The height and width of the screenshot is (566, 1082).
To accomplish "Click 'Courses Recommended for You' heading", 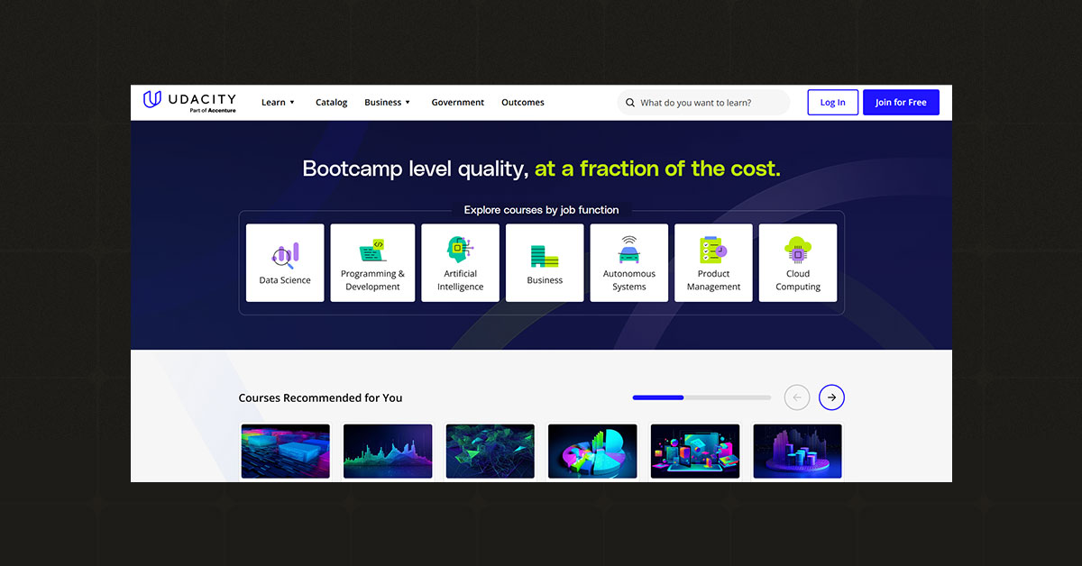I will (320, 398).
